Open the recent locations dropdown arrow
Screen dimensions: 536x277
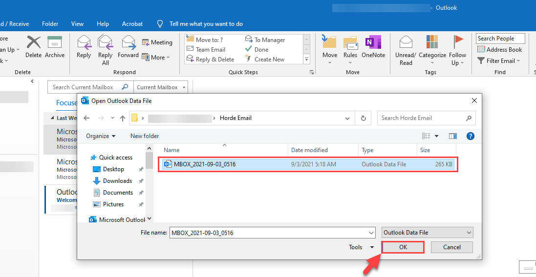(x=112, y=118)
